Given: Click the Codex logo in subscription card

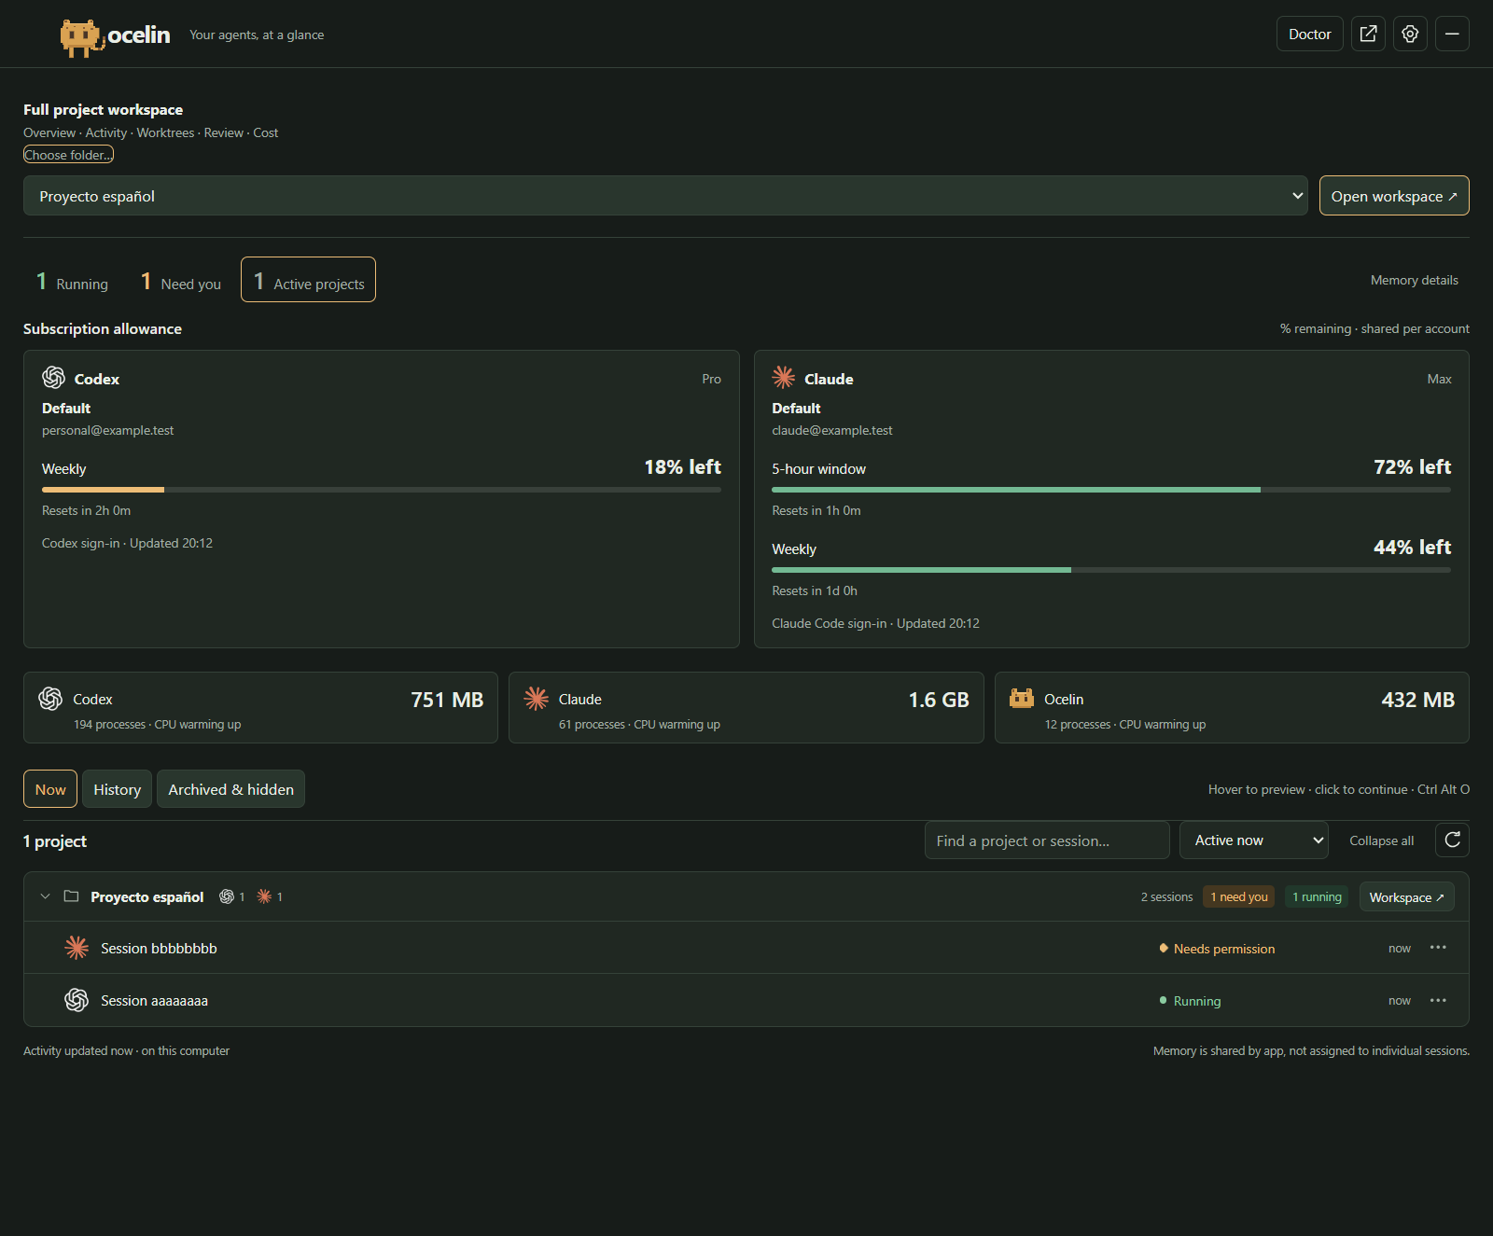Looking at the screenshot, I should click(x=53, y=377).
